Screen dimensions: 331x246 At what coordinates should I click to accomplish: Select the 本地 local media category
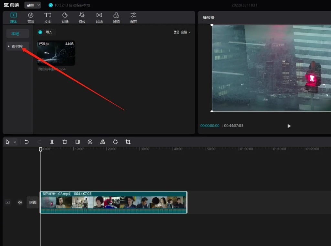pos(17,34)
